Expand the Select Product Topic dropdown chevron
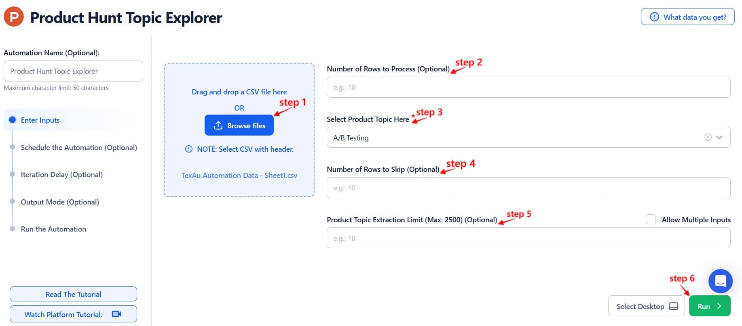 [x=719, y=137]
